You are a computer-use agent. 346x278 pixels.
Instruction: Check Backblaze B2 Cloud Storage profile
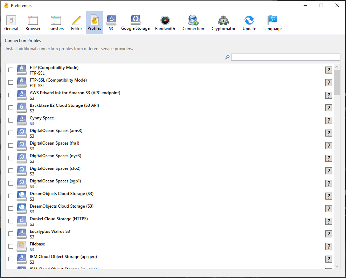click(11, 108)
